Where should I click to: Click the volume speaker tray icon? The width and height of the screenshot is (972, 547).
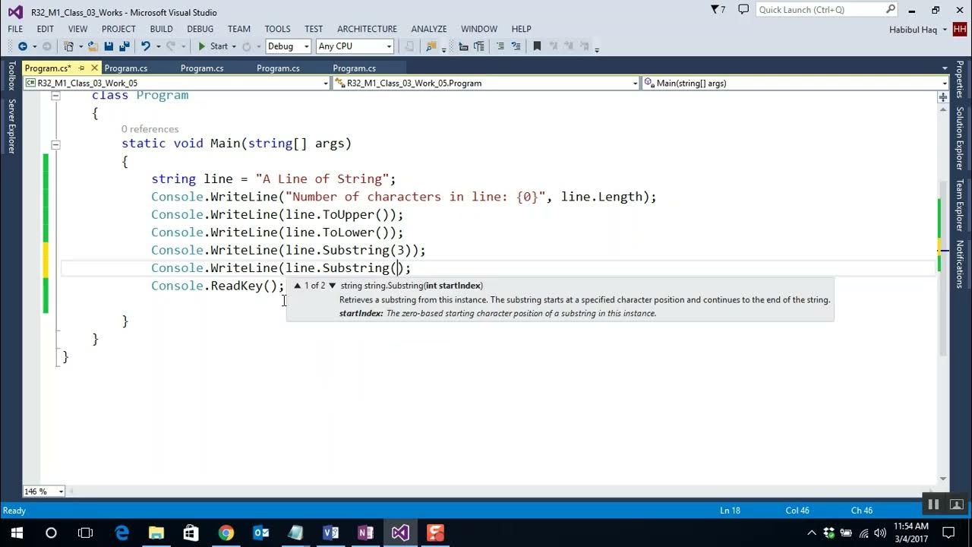pos(879,533)
